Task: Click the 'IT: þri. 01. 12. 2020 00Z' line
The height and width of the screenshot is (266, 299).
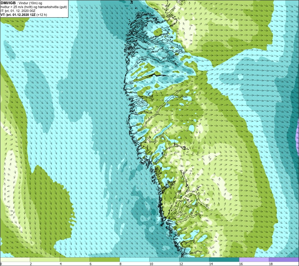Action: 18,11
